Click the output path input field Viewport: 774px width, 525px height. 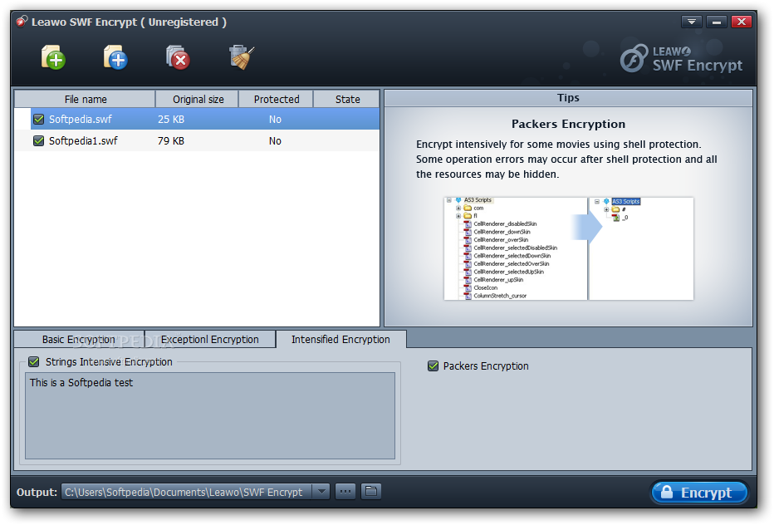coord(187,492)
